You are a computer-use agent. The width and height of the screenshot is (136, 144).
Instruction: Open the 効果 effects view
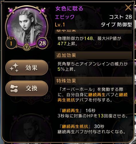(x=27, y=67)
